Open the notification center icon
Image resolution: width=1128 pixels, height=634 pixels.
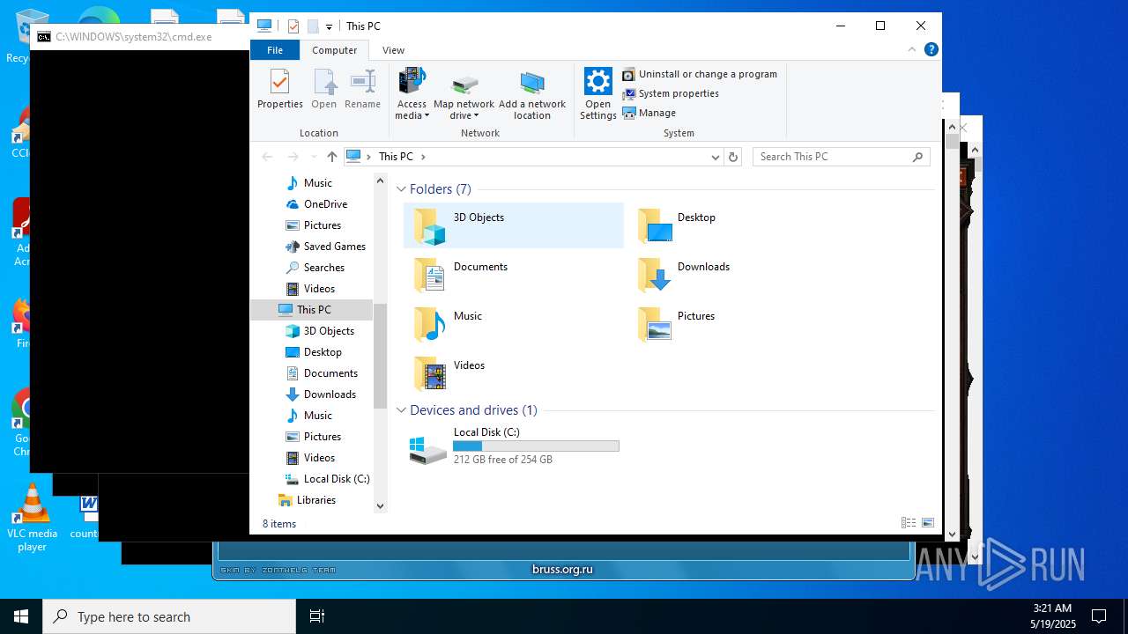[x=1099, y=616]
